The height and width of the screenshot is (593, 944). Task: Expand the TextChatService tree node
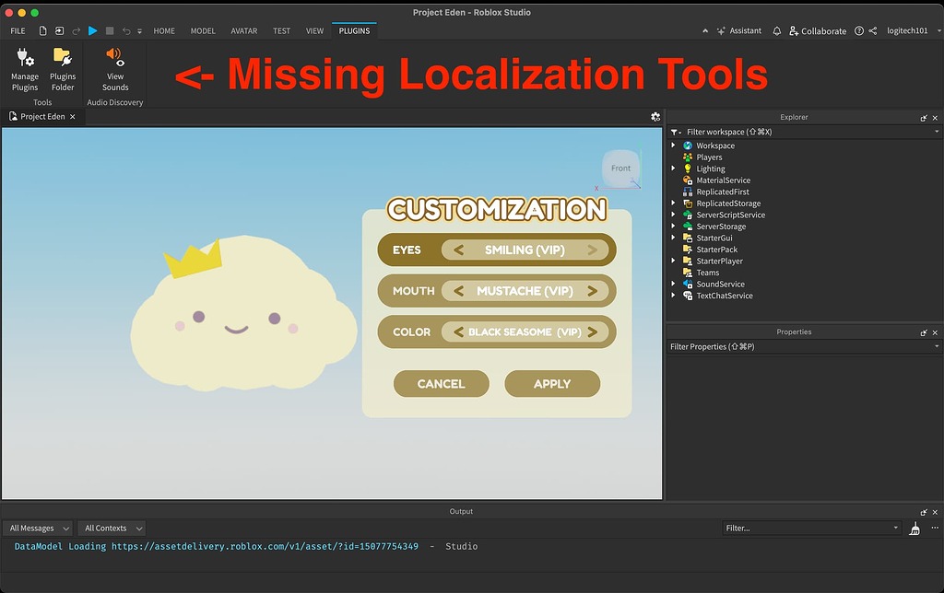673,296
